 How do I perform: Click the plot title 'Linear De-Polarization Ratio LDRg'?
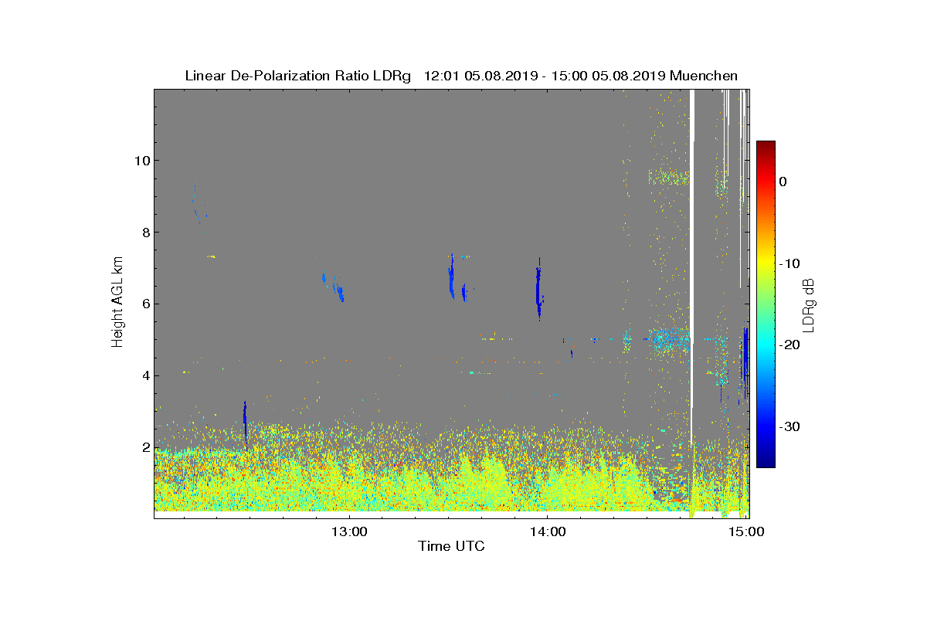tap(300, 76)
